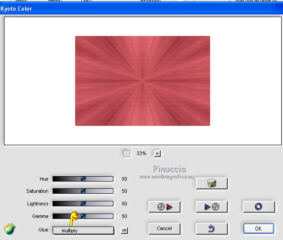Click the save preset arrow-to-disc button
The image size is (283, 240).
click(x=211, y=207)
